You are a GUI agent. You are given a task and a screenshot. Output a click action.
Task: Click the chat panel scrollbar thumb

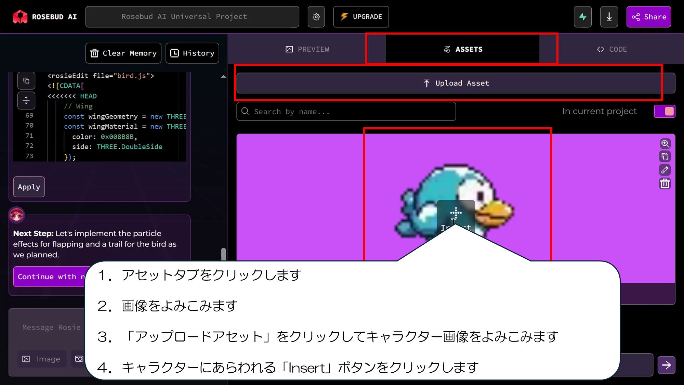click(x=223, y=254)
